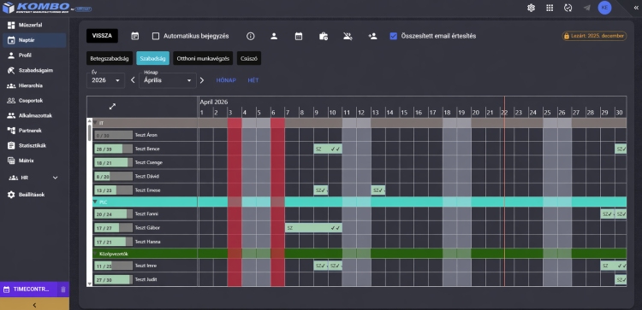The height and width of the screenshot is (310, 642).
Task: Go to next month arrow
Action: click(x=202, y=80)
